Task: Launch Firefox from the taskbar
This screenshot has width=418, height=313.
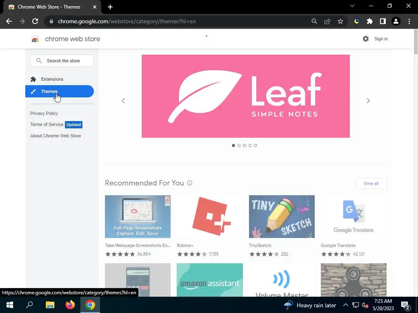Action: (70, 305)
